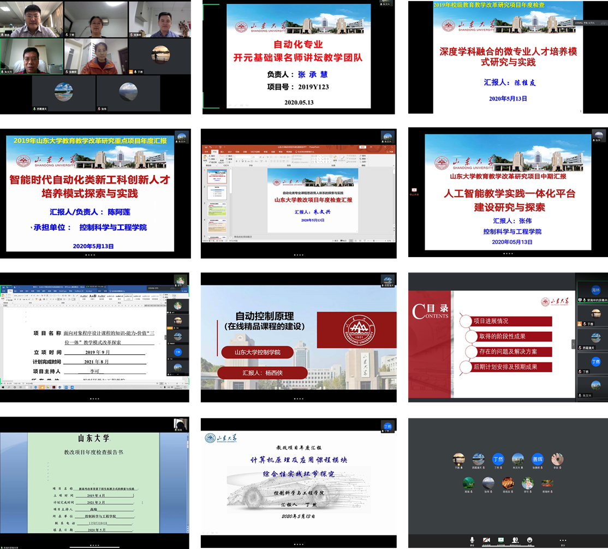The image size is (608, 549).
Task: Select the blue 丁然 participant avatar
Action: tap(498, 459)
